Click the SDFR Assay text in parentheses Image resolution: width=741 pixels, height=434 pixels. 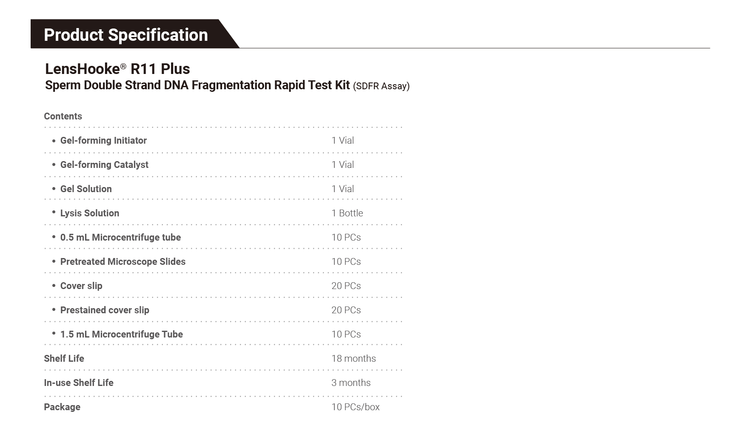(x=381, y=86)
